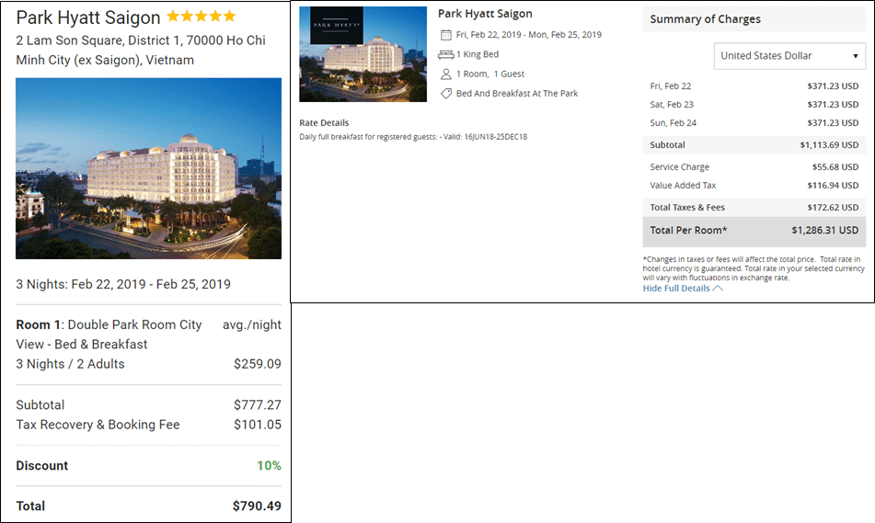875x523 pixels.
Task: Click the chevron next to Hide Full Details
Action: click(x=718, y=289)
